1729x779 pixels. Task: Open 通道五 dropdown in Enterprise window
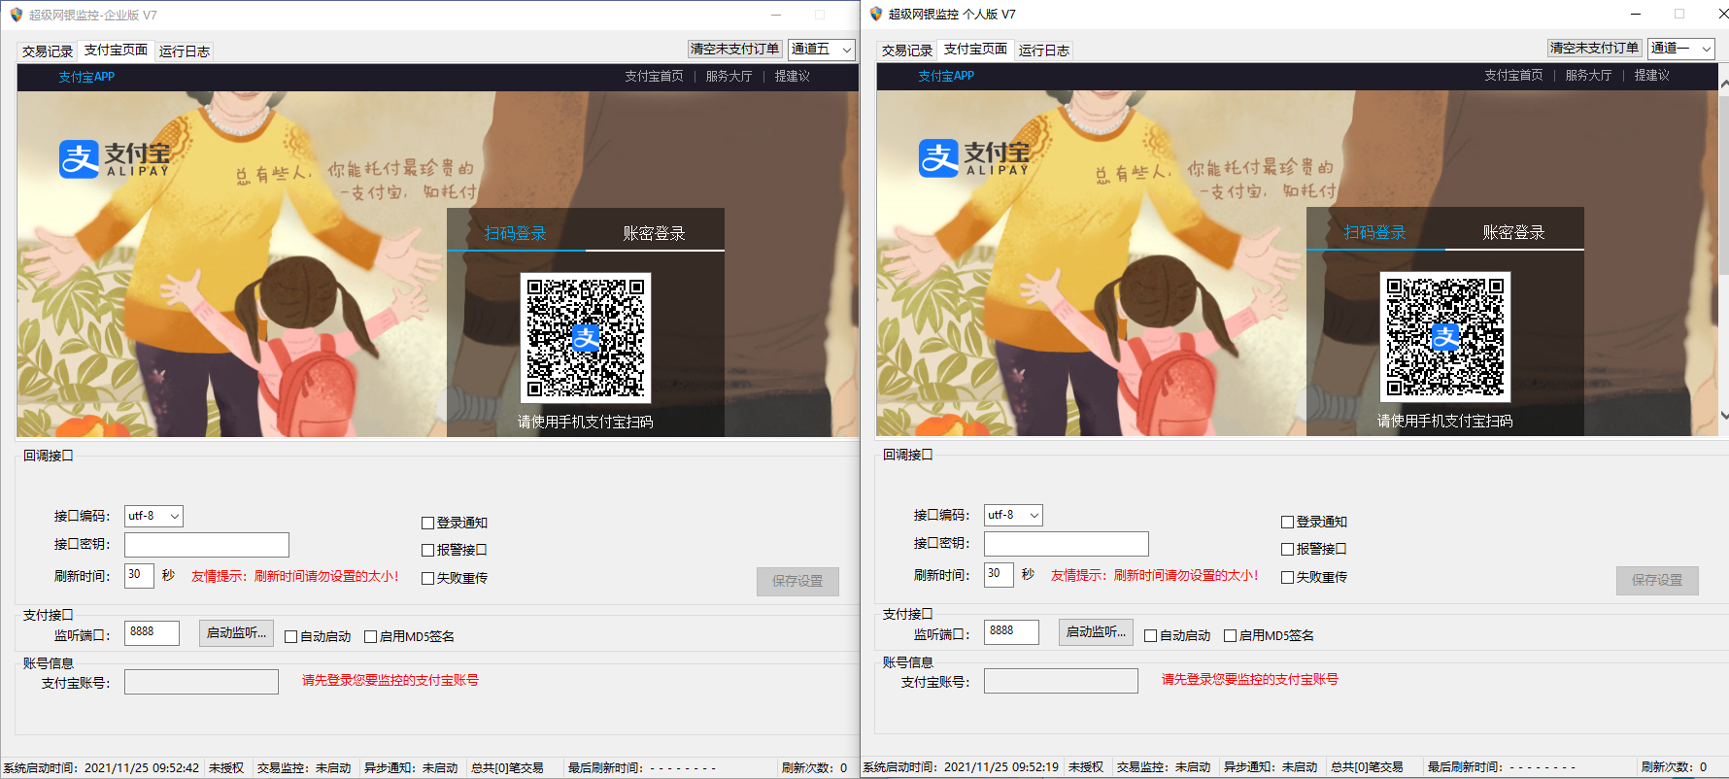[821, 50]
